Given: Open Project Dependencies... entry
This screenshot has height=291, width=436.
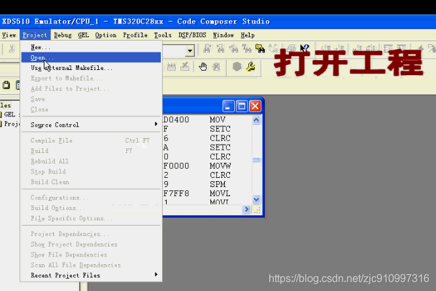Looking at the screenshot, I should (92, 234).
